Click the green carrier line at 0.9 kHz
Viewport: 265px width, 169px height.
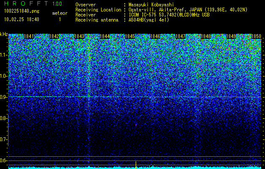coord(135,97)
